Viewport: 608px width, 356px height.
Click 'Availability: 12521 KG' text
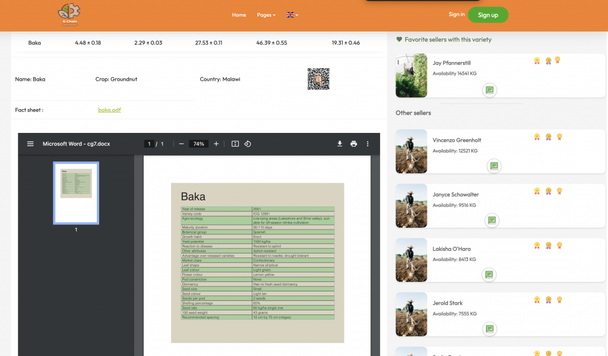[455, 151]
